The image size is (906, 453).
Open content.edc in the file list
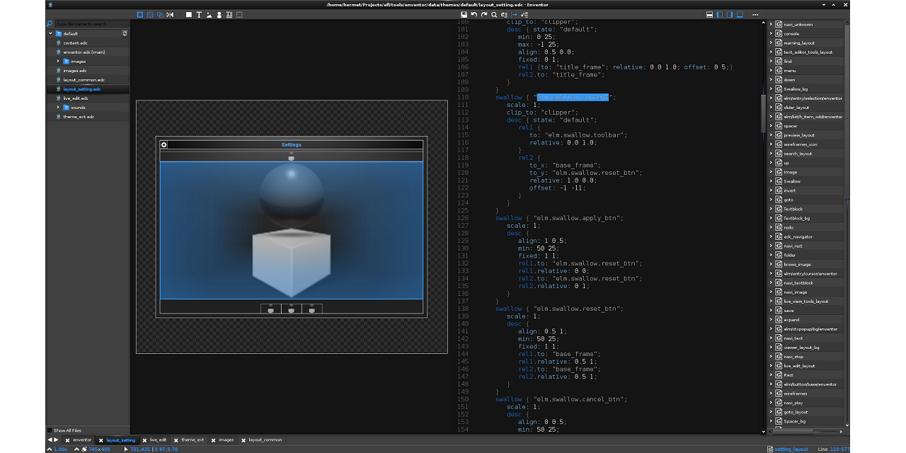click(75, 43)
